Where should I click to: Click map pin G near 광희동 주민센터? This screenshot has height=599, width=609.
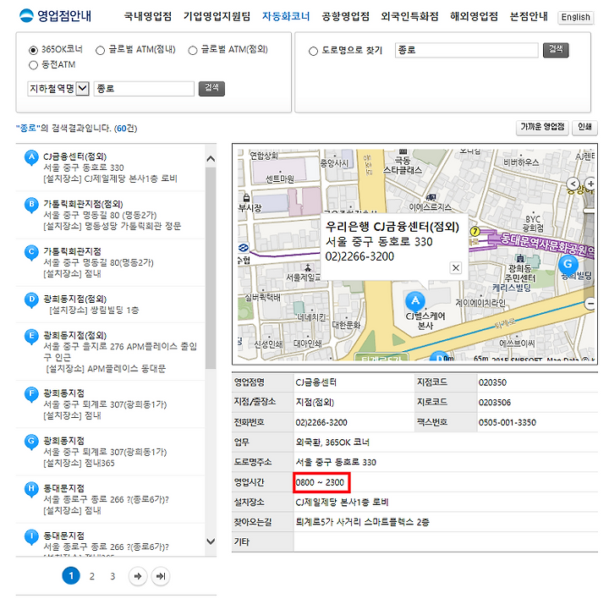coord(568,266)
